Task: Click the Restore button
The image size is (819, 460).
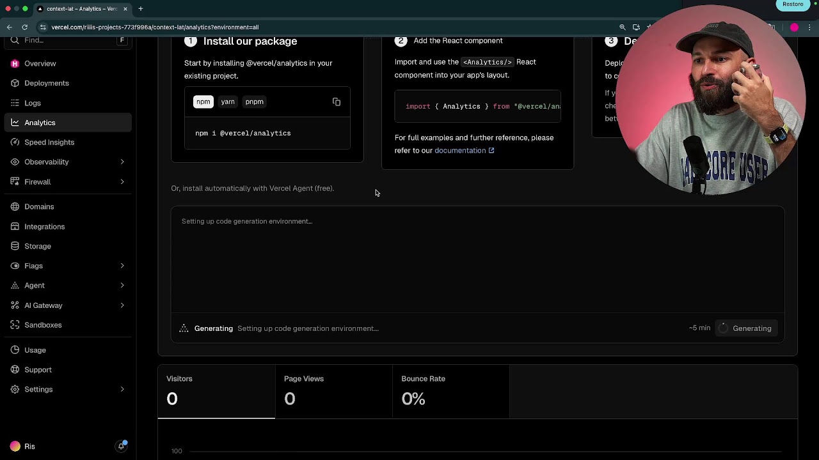Action: (793, 4)
